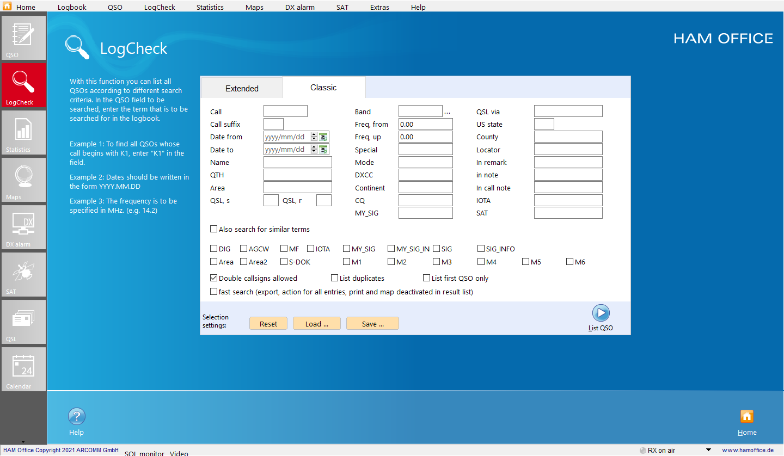Open the Maps menu

(254, 7)
